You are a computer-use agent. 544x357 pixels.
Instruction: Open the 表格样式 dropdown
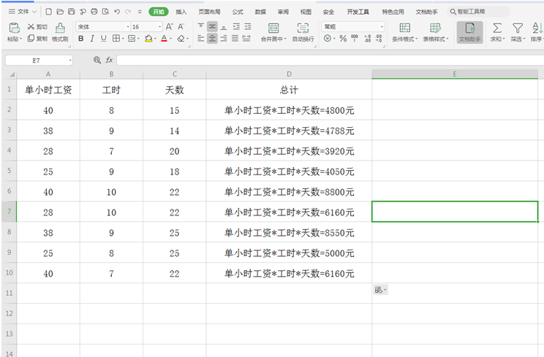tap(435, 32)
